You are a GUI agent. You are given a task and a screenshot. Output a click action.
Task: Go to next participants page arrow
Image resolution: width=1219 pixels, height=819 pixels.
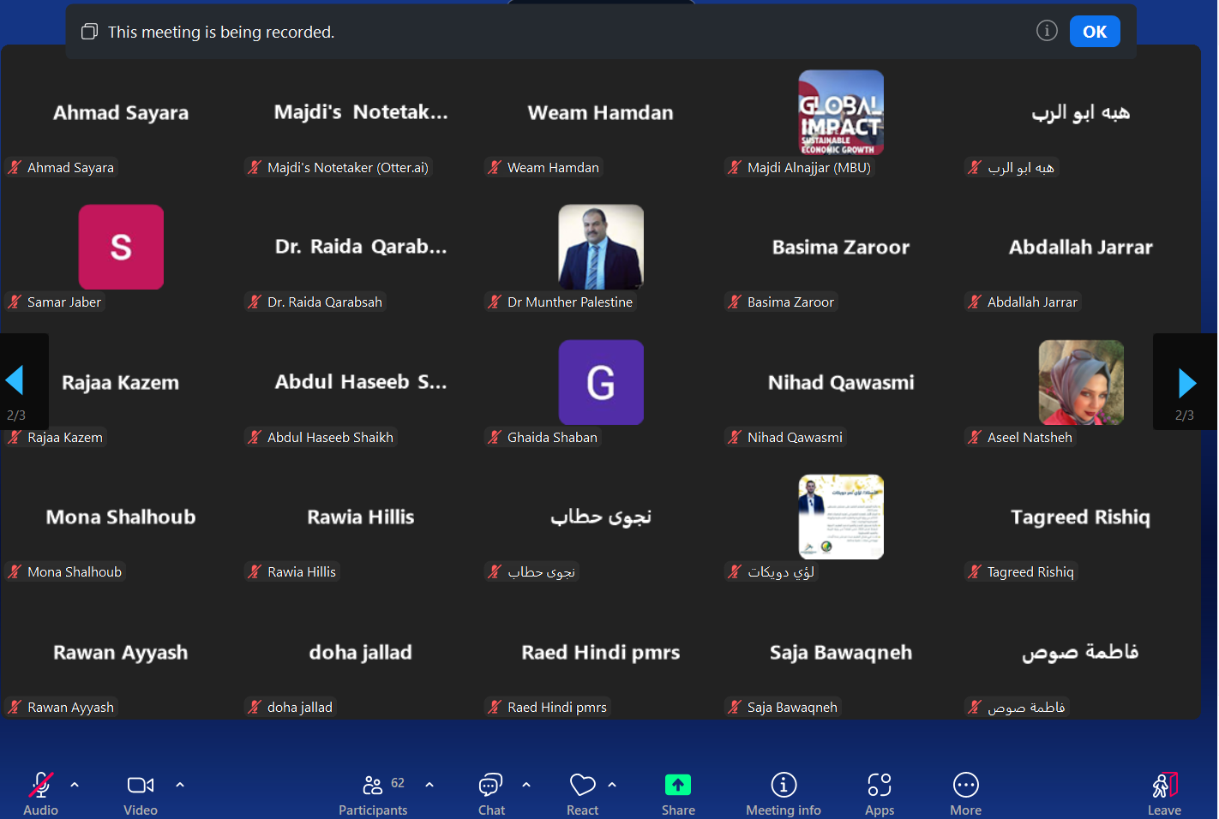click(1186, 383)
